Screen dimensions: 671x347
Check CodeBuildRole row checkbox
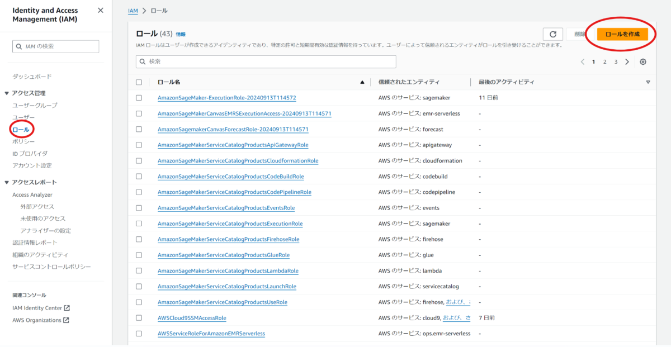click(x=139, y=177)
